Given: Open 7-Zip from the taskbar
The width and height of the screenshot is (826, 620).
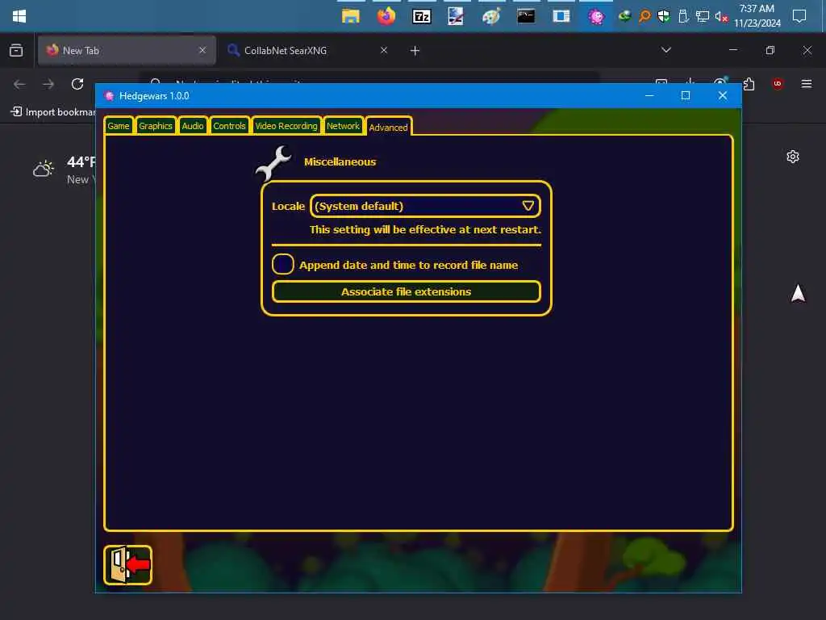Looking at the screenshot, I should 421,16.
